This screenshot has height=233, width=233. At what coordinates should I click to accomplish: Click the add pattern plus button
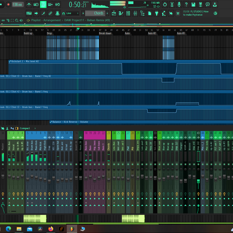(x=107, y=13)
